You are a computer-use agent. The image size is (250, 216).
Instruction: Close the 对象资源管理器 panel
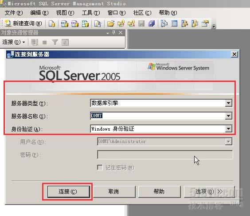pos(121,33)
